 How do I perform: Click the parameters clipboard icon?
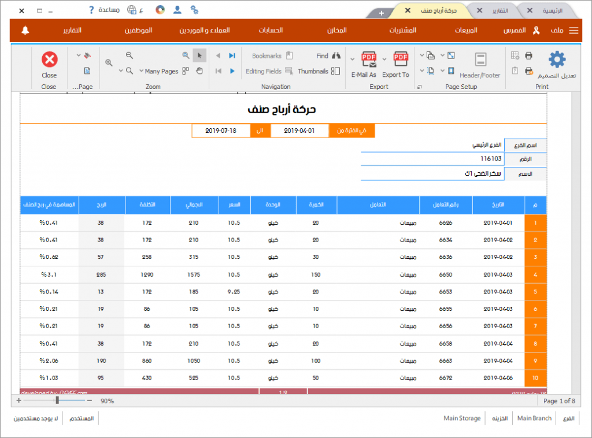coord(515,70)
